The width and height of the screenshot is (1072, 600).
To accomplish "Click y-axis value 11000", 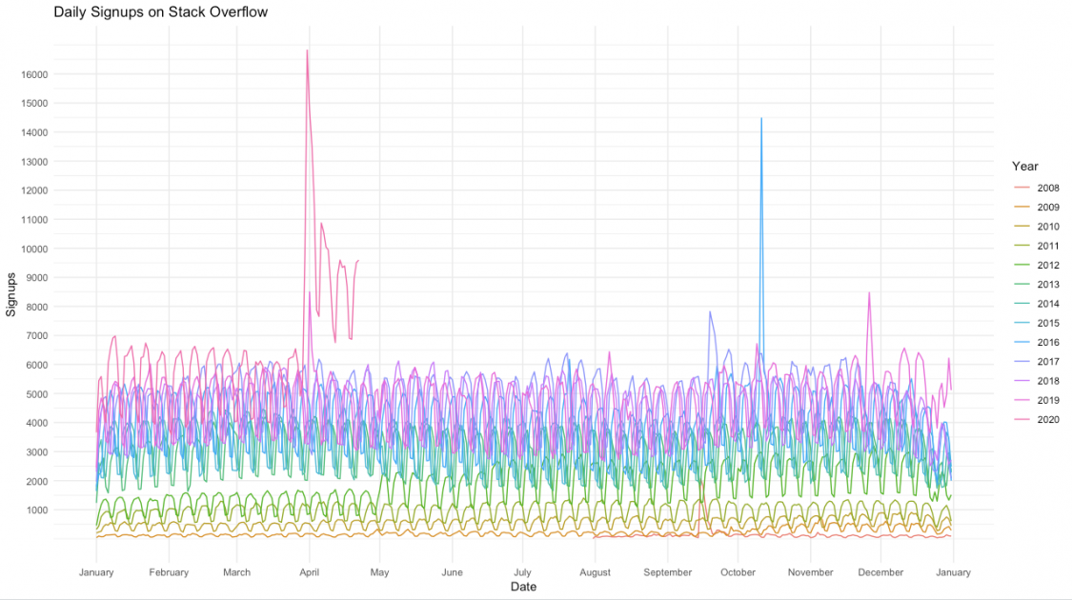I will 34,220.
